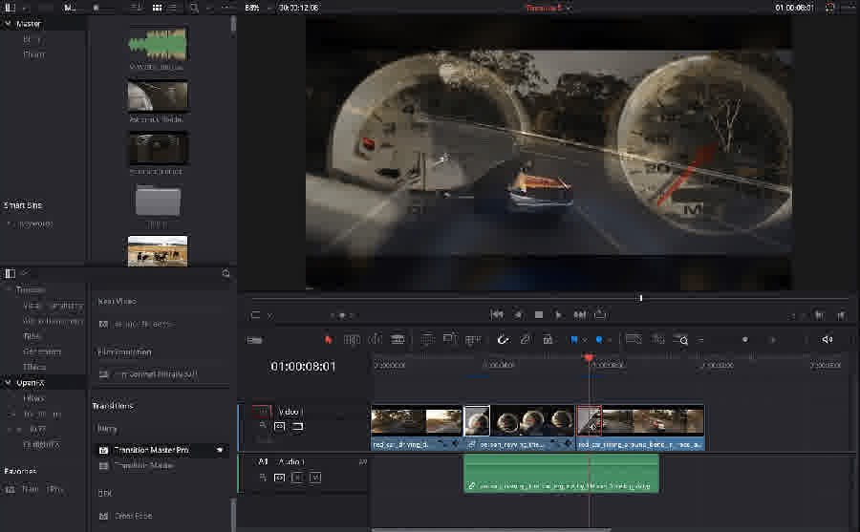
Task: Select the red_car_driving video clip in timeline
Action: pos(417,428)
